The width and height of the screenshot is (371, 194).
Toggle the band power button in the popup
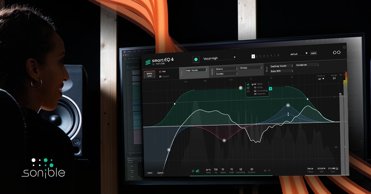tap(248, 87)
